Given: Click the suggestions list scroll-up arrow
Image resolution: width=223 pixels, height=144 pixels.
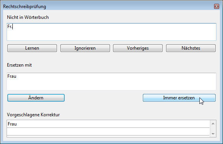Looking at the screenshot, I should (x=213, y=124).
